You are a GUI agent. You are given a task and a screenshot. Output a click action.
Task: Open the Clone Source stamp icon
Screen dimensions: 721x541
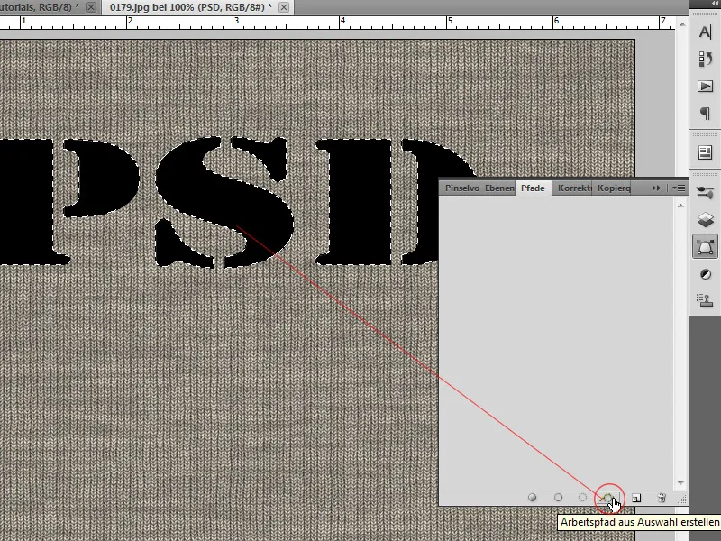pos(705,300)
